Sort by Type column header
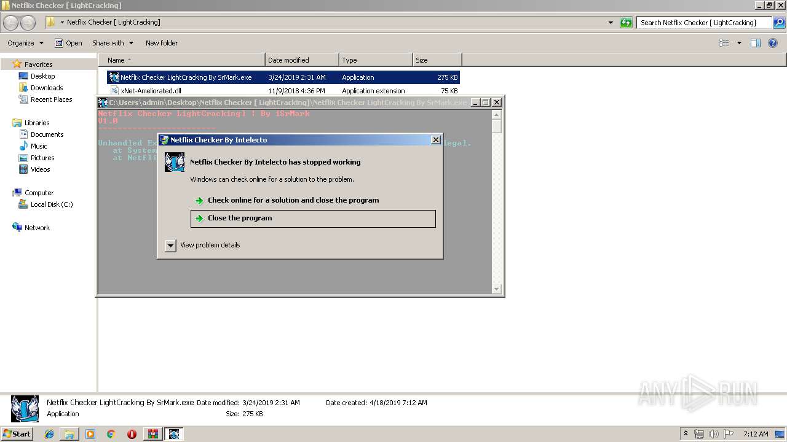 376,60
